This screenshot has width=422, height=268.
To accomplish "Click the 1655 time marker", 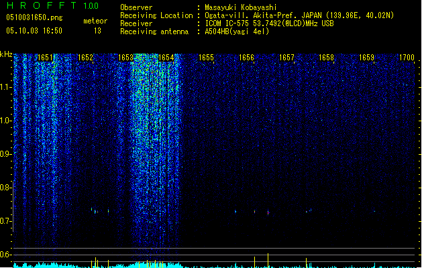I will coord(206,58).
